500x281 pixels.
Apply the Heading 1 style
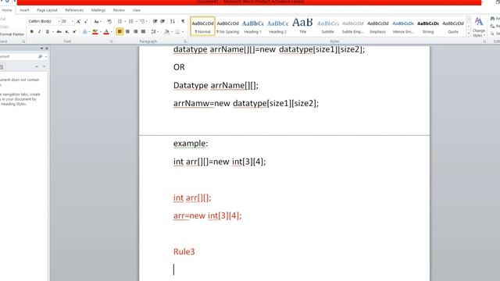pyautogui.click(x=252, y=27)
